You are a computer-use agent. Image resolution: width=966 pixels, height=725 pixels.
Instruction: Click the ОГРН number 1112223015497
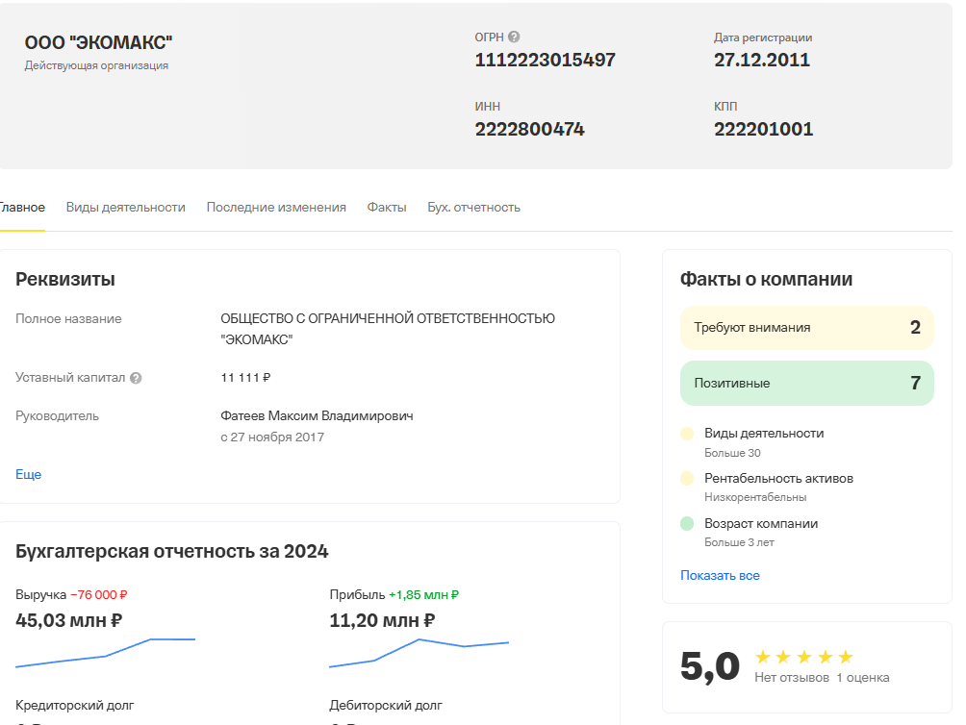point(545,60)
